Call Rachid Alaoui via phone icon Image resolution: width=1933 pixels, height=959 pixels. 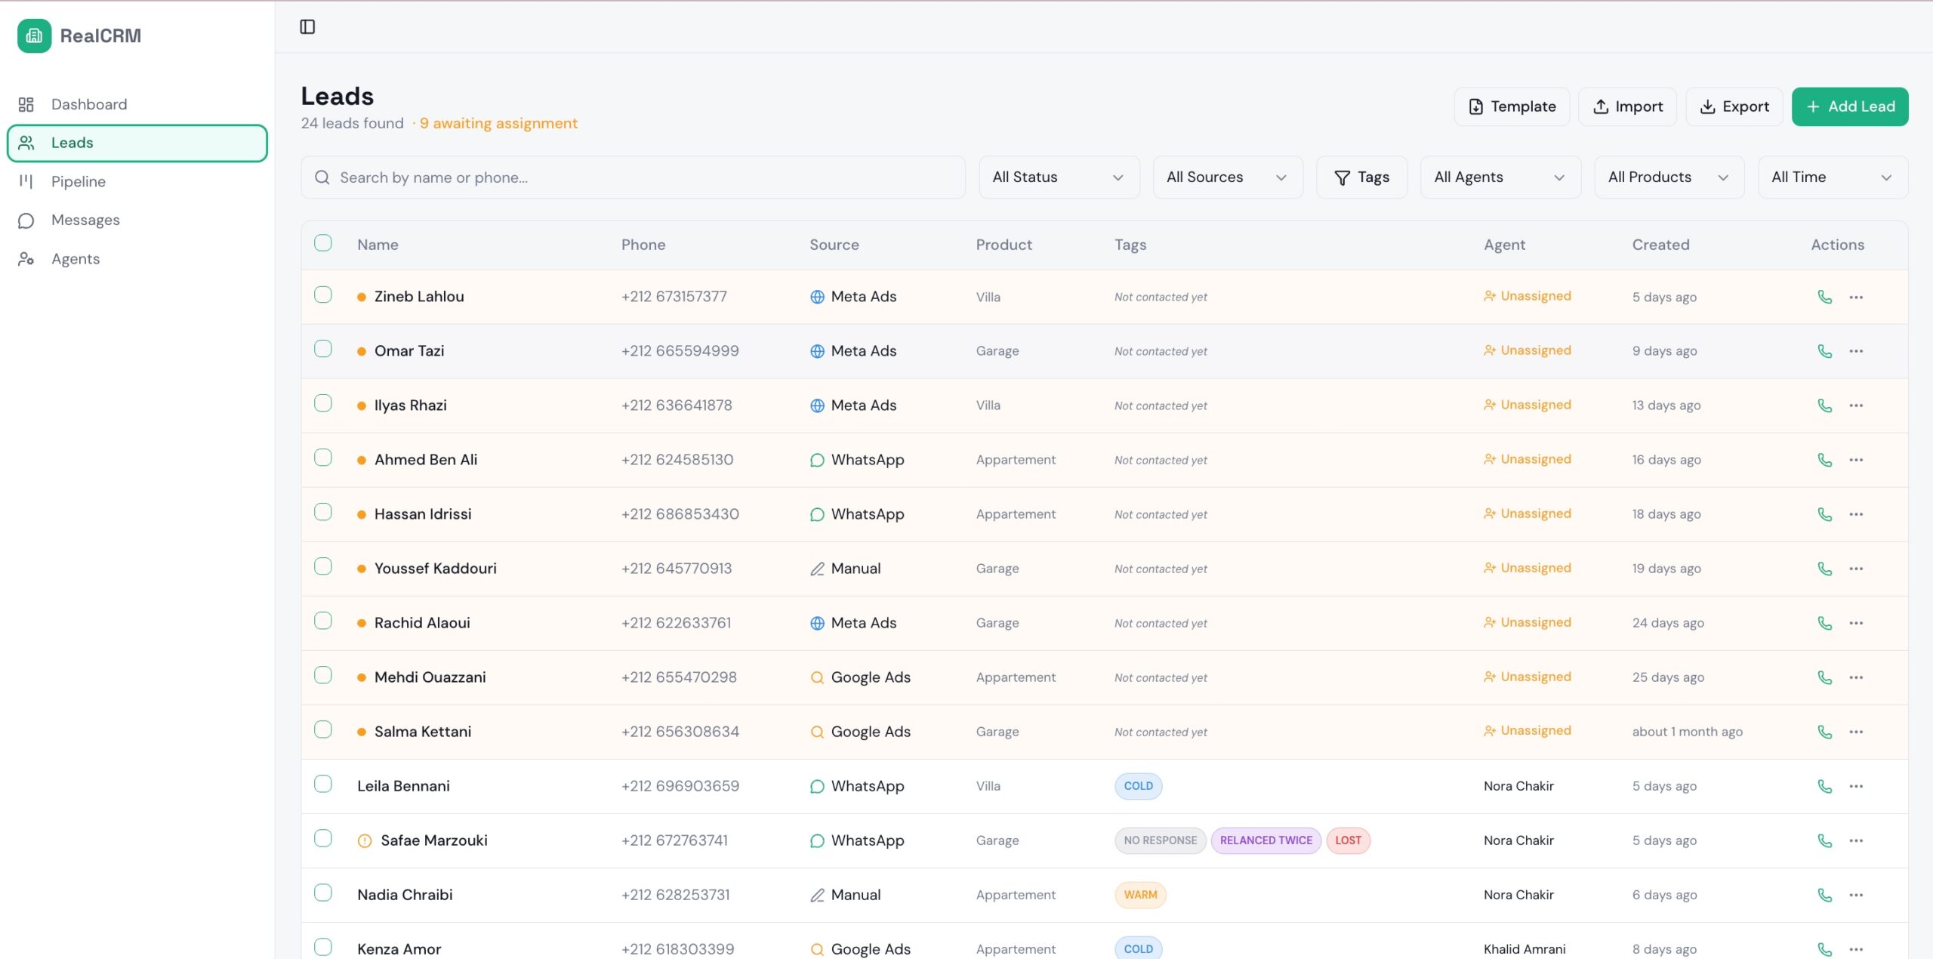(x=1824, y=623)
